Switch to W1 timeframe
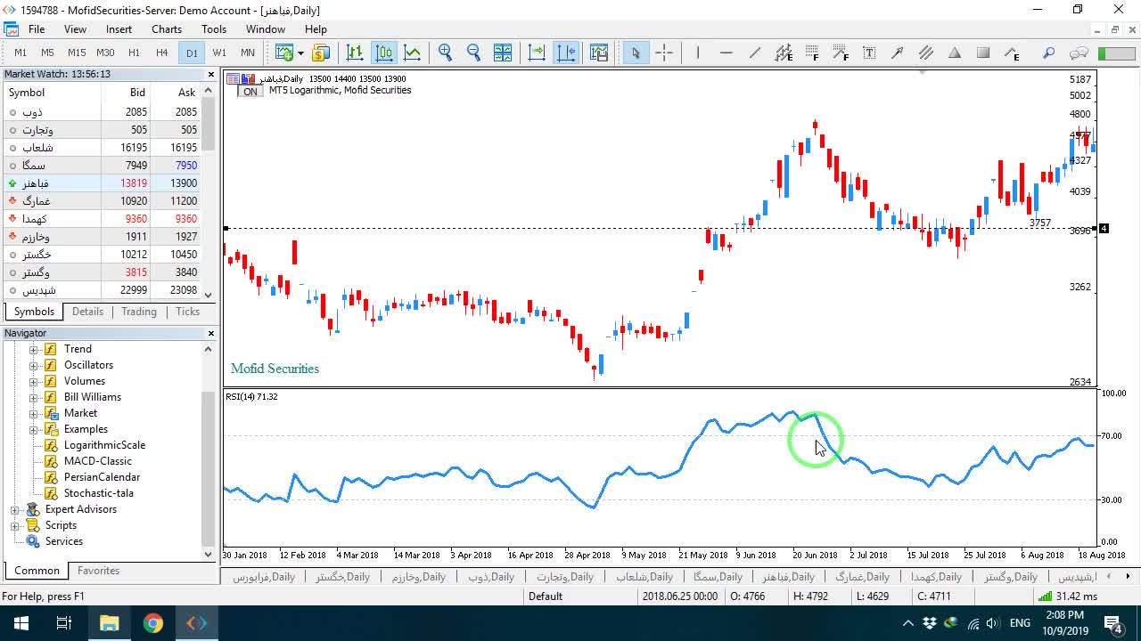The image size is (1141, 641). click(x=219, y=53)
